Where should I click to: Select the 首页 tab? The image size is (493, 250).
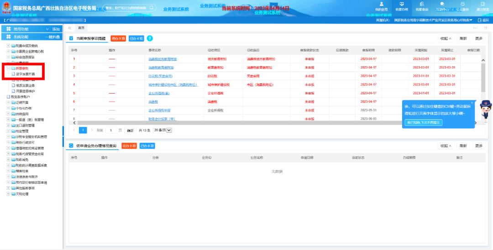pyautogui.click(x=82, y=28)
